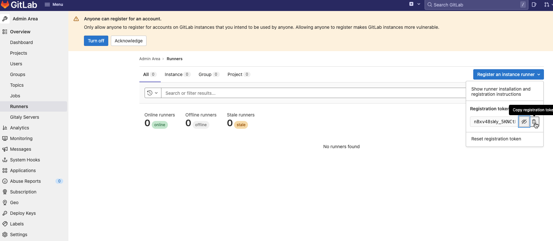Click the Admin Area wrench icon
Viewport: 553px width, 241px height.
5,19
